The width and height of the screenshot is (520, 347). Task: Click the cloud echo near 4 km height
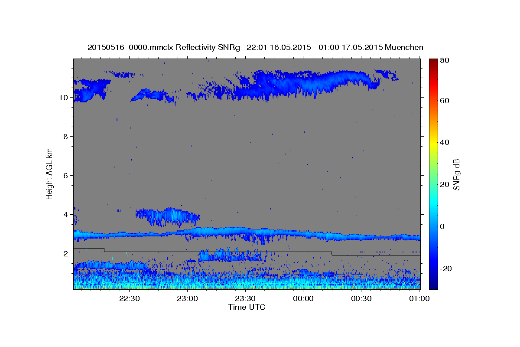[168, 217]
